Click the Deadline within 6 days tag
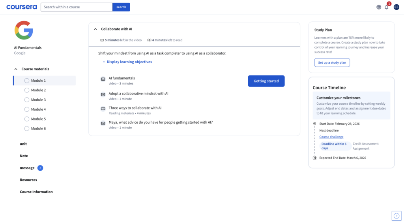This screenshot has width=404, height=224. coord(335,146)
